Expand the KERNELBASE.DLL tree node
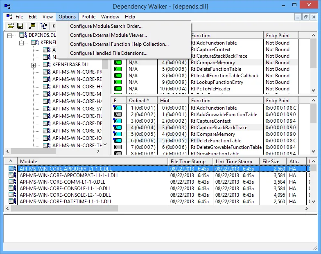This screenshot has height=254, width=321. (x=33, y=65)
